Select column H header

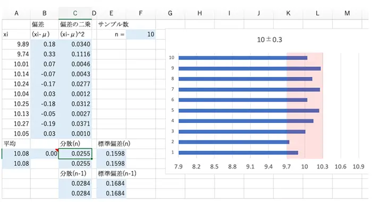point(199,13)
